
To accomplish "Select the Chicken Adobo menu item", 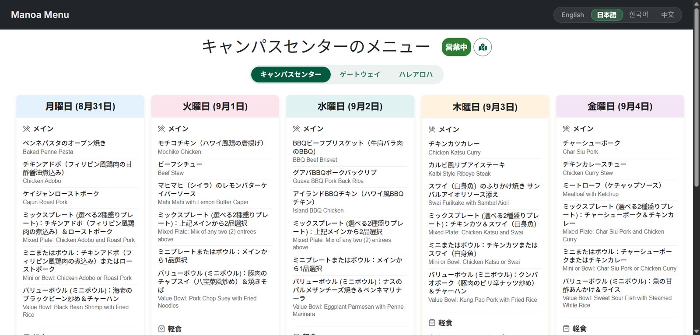I will pos(80,172).
